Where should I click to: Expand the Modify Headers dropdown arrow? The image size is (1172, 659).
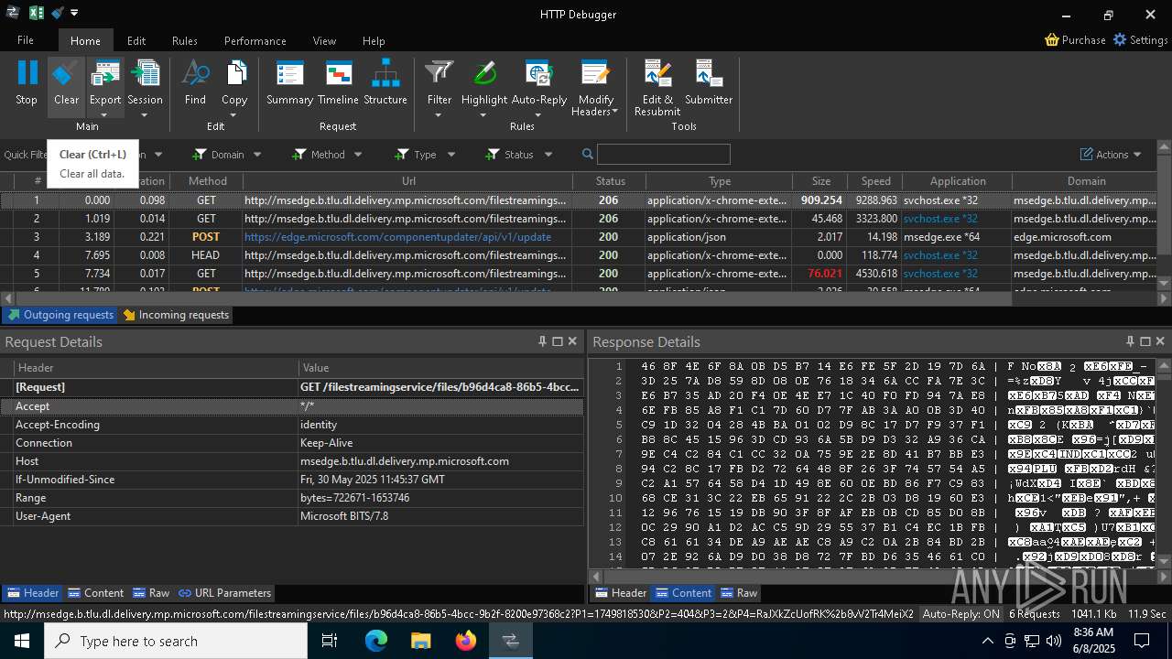pyautogui.click(x=615, y=111)
